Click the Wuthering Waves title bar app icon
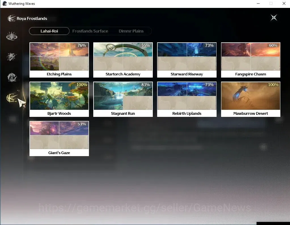This screenshot has height=225, width=290. tap(5, 3)
